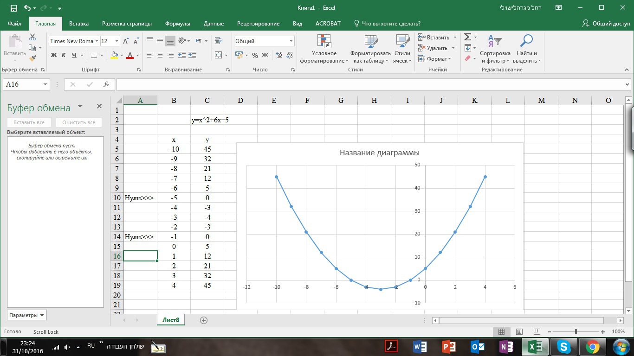This screenshot has height=356, width=634.
Task: Click the Cut scissors icon
Action: tap(32, 37)
